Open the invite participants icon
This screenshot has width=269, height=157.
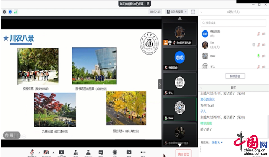coord(75,152)
